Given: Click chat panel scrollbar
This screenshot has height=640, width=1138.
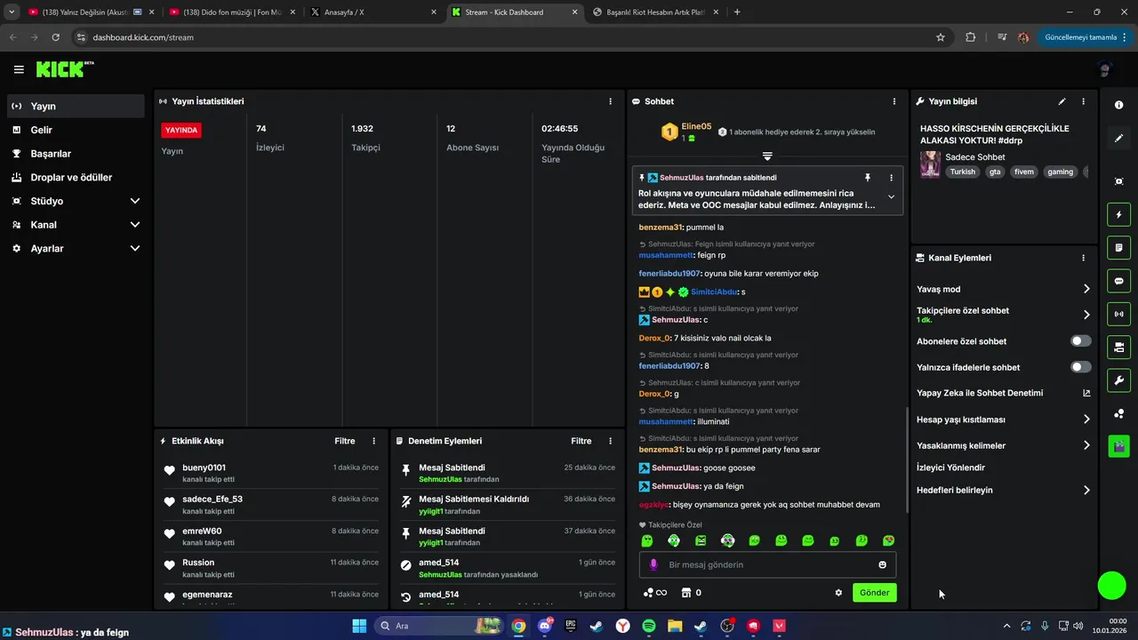Looking at the screenshot, I should tap(907, 460).
